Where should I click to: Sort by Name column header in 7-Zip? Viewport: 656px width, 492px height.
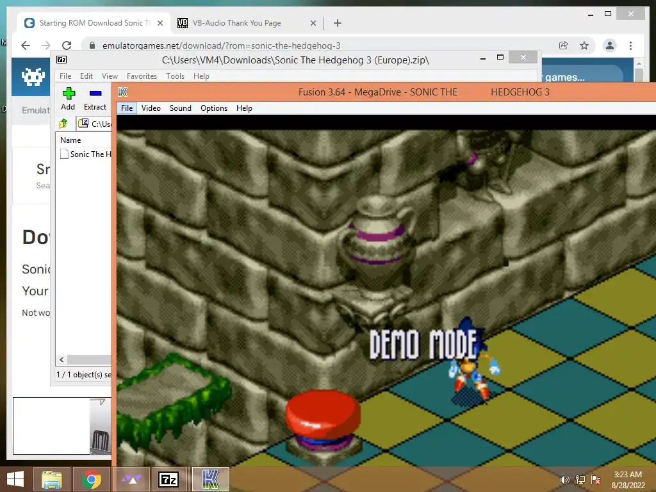[70, 140]
